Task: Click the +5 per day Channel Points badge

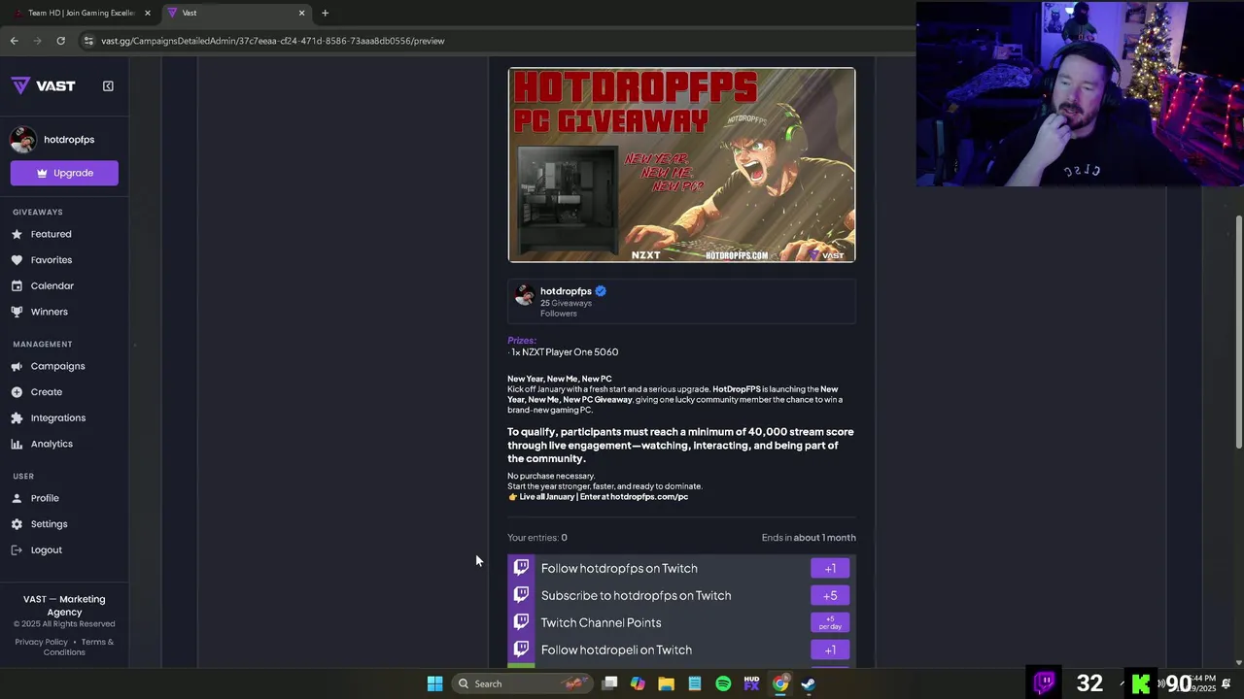Action: tap(830, 622)
